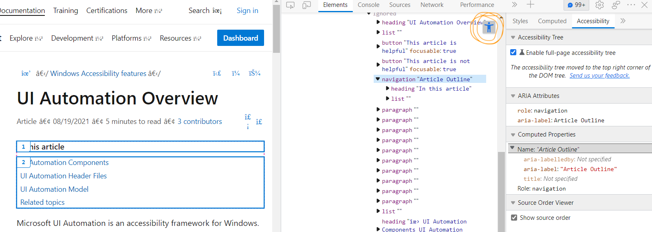This screenshot has height=232, width=652.
Task: Open the UI Automation Model link
Action: (54, 189)
